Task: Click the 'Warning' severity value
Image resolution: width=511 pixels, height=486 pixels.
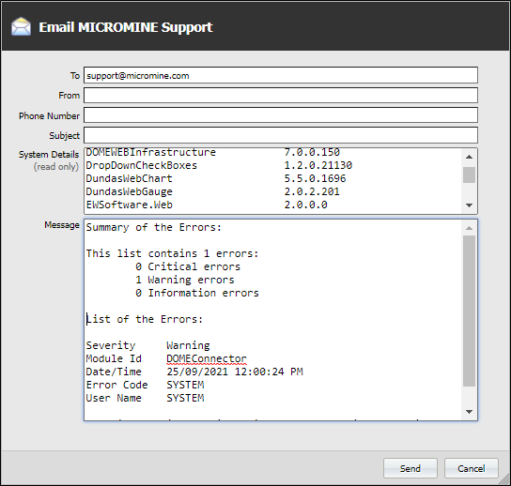Action: tap(188, 345)
